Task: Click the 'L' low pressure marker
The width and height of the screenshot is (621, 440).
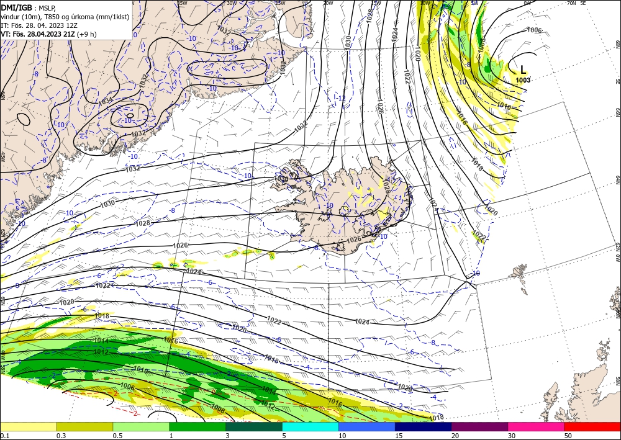Action: tap(523, 70)
